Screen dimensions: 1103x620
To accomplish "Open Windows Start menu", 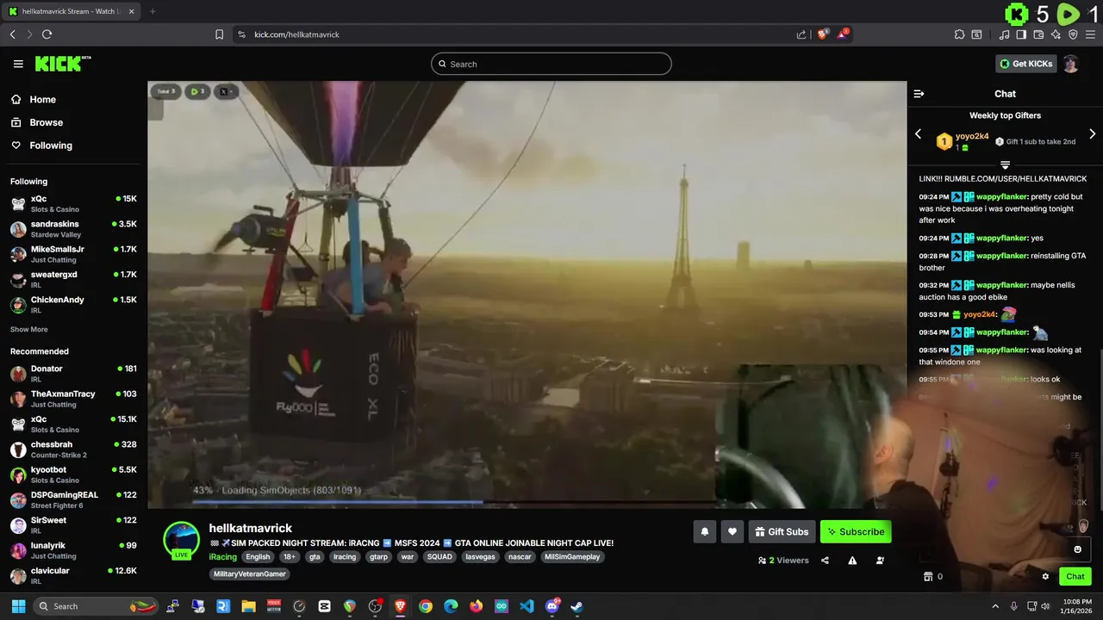I will coord(19,606).
